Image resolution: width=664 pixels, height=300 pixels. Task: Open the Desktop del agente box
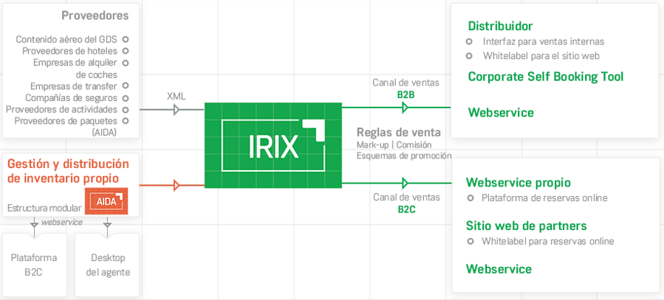pos(107,265)
